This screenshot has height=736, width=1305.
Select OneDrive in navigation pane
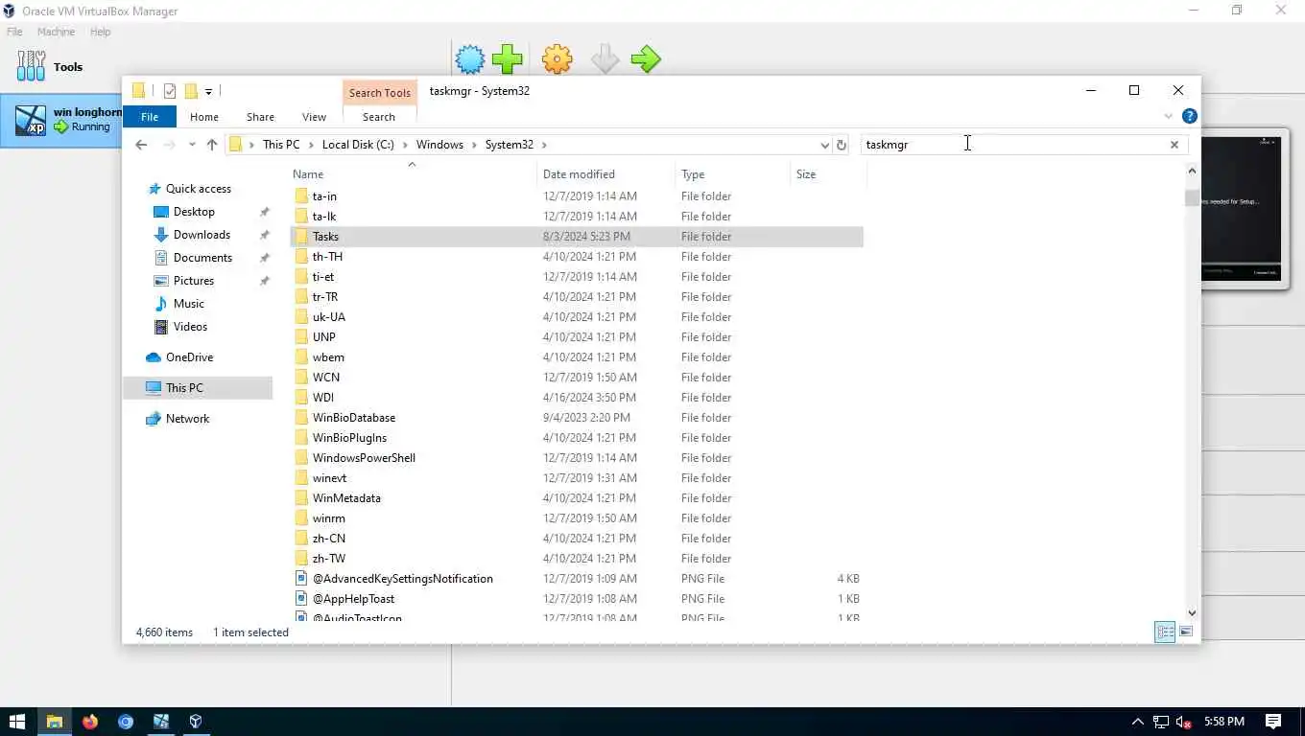tap(189, 357)
